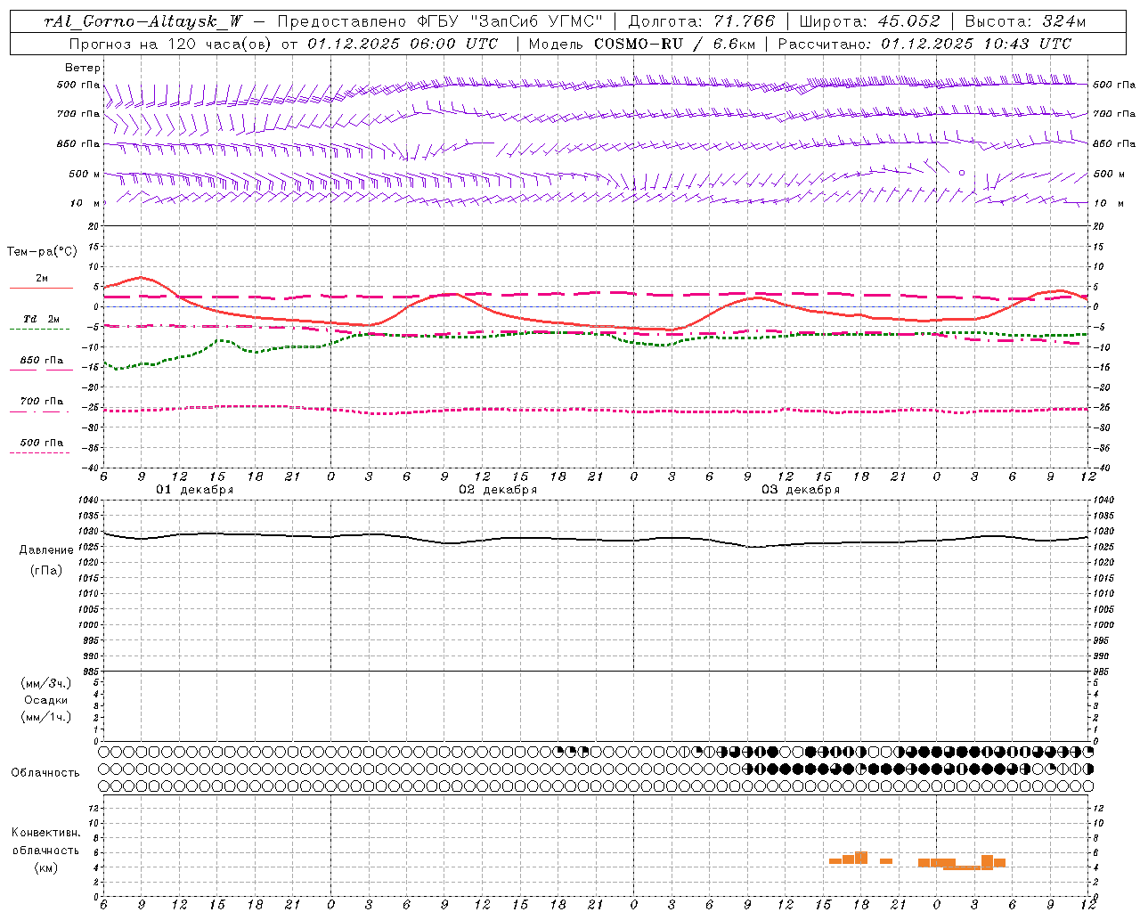Click the Облачность cloud cover label
The width and height of the screenshot is (1140, 912).
click(45, 773)
